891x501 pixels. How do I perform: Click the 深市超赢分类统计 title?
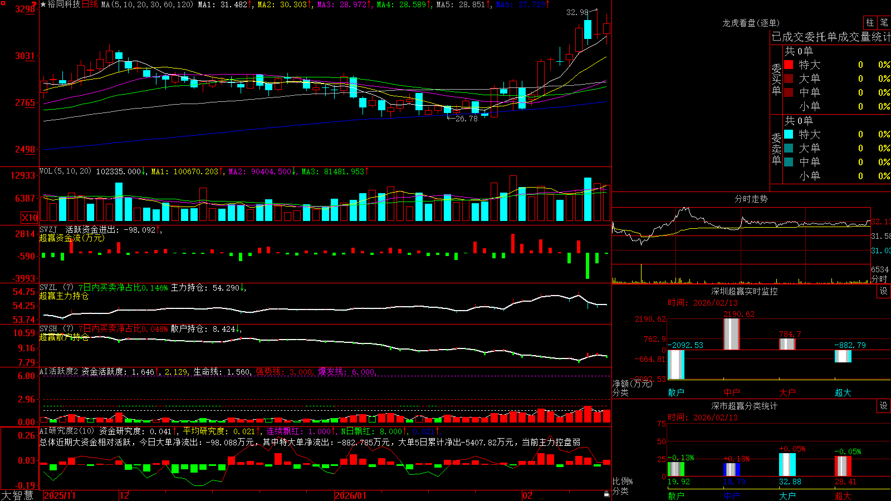click(744, 406)
